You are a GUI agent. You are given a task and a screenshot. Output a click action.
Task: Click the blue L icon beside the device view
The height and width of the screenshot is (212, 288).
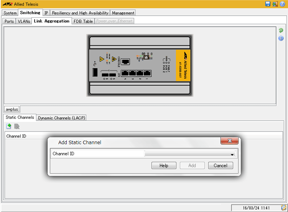point(281,38)
